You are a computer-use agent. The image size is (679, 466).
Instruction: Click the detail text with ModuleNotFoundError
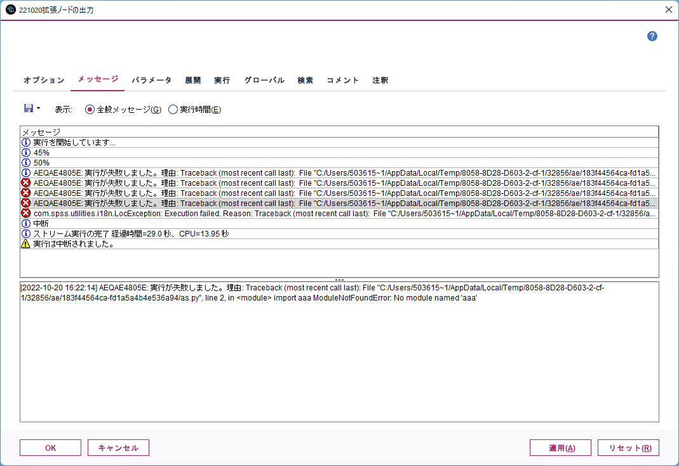(312, 293)
